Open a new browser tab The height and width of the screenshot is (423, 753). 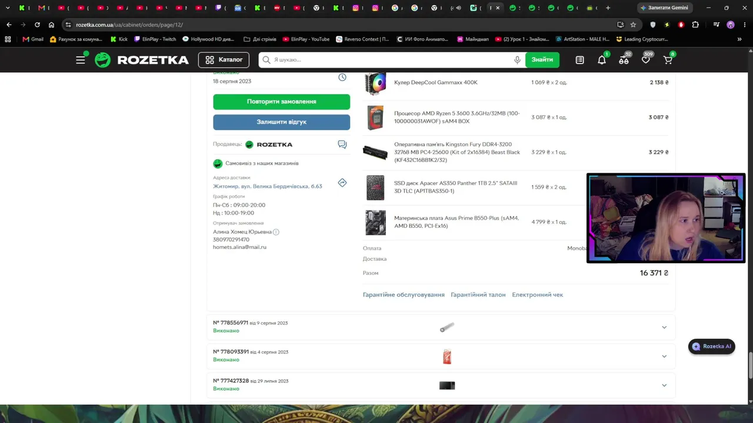(x=608, y=8)
